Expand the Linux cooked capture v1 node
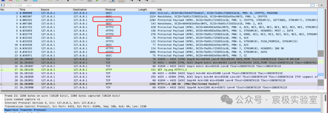 pos(2,99)
